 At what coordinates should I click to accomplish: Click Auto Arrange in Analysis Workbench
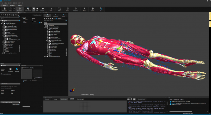[x=64, y=99]
